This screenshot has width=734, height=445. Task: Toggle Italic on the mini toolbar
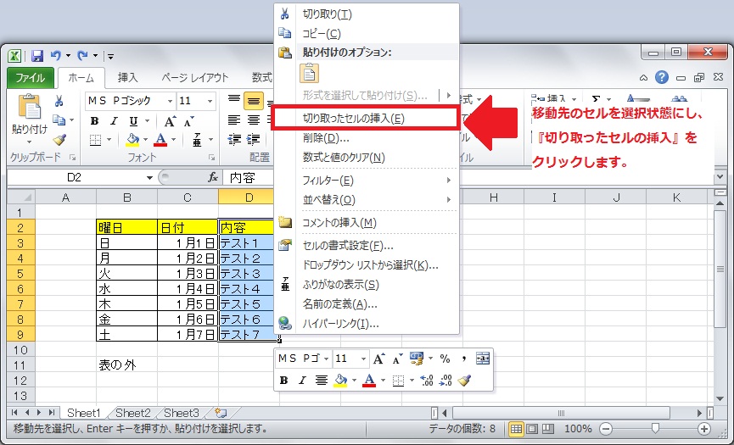[x=302, y=380]
